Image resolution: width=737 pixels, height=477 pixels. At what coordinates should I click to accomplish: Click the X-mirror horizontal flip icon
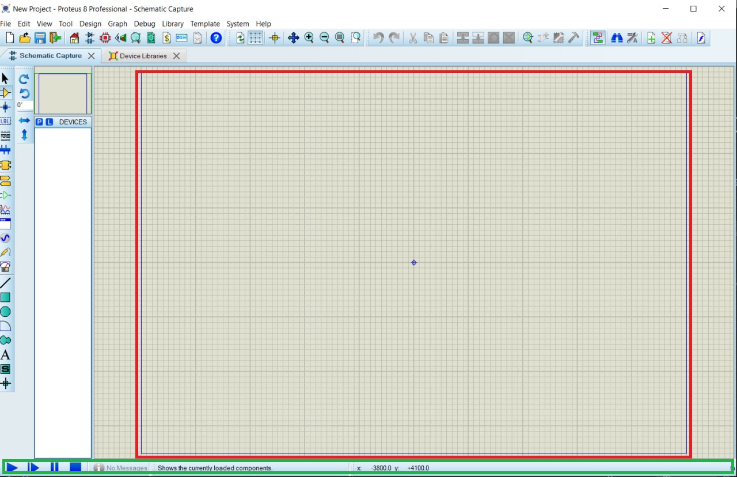click(x=24, y=120)
